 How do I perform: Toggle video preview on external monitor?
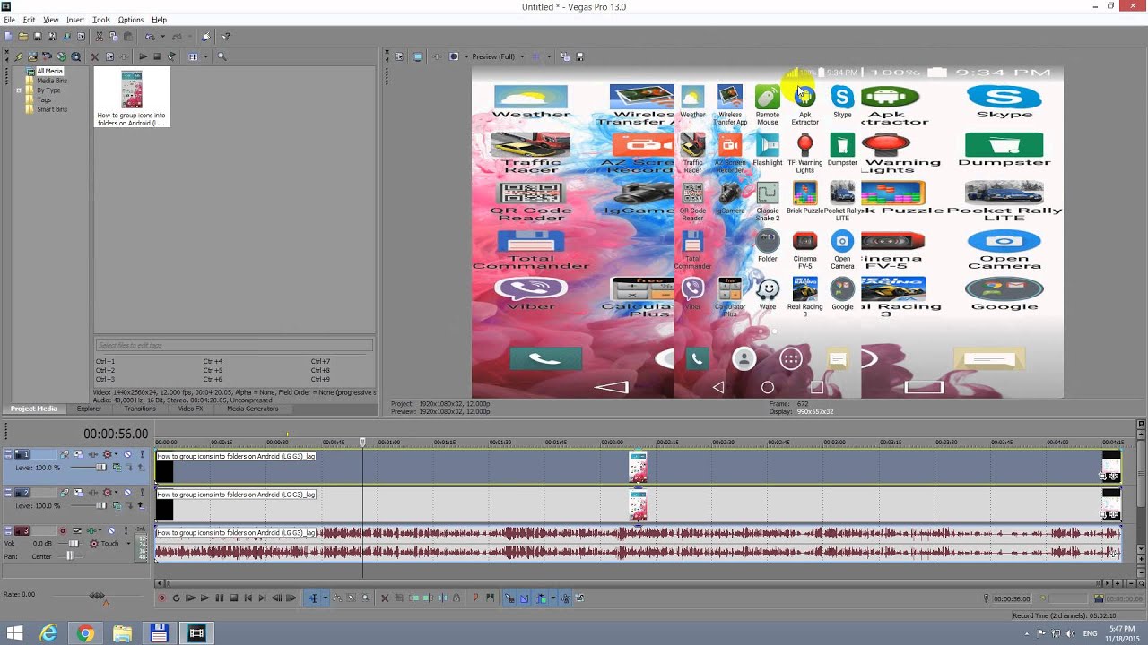point(418,56)
